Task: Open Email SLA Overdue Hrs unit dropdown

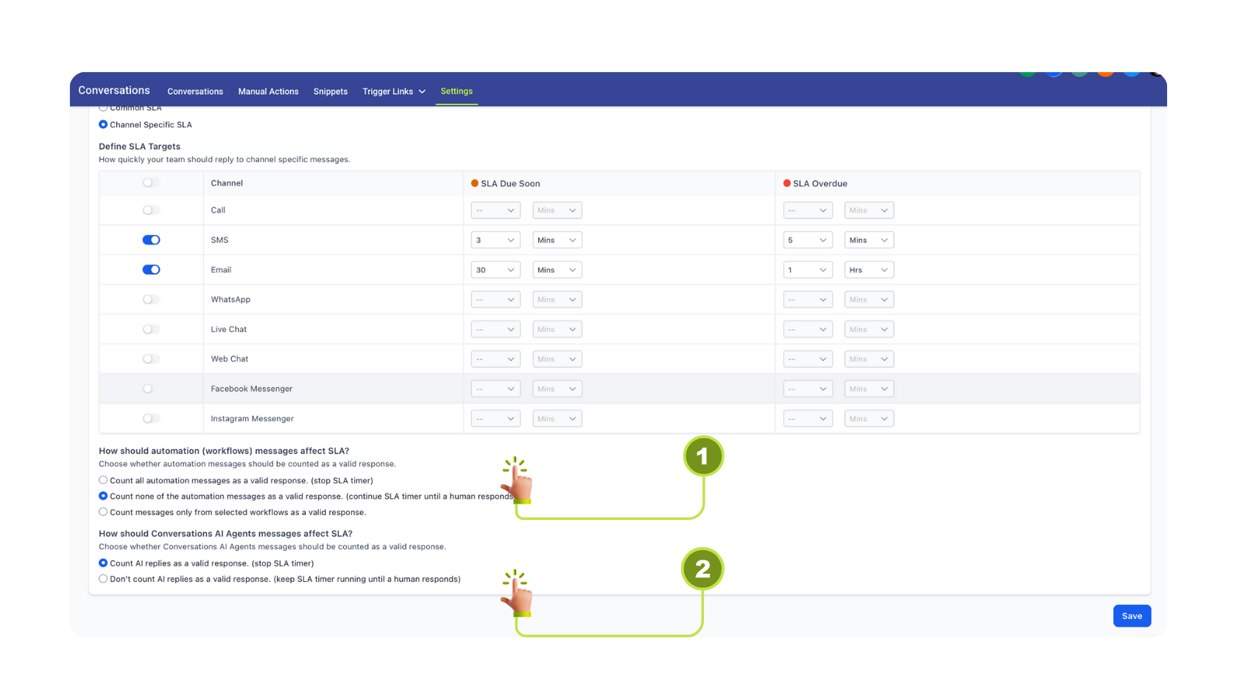Action: click(869, 270)
